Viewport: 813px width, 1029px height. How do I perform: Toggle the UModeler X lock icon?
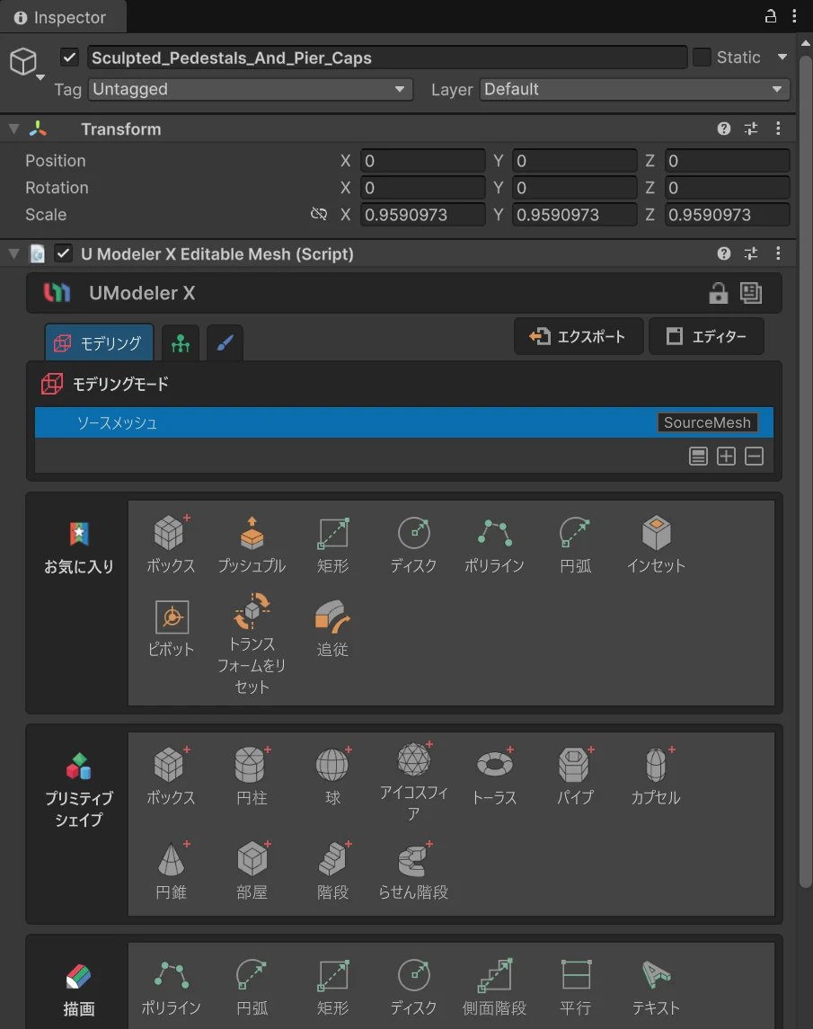[x=719, y=293]
